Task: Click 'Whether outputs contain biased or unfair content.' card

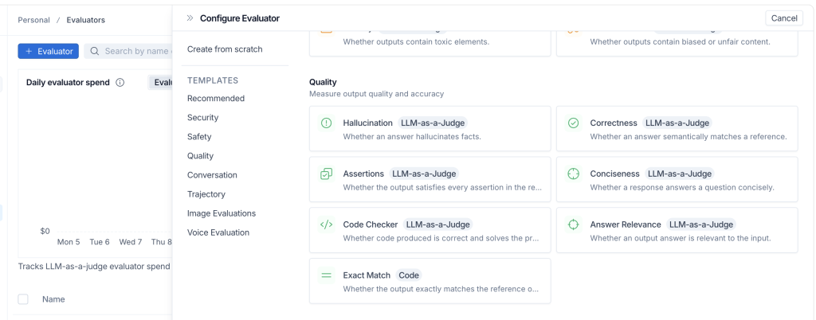Action: click(x=677, y=44)
